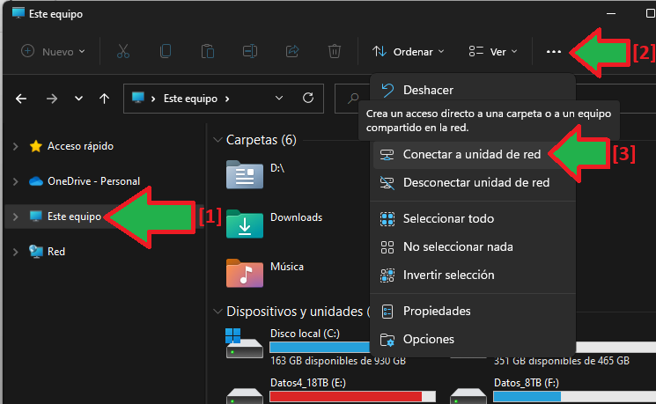
Task: Click the Datos_8TB (F:) usage bar
Action: pos(574,396)
